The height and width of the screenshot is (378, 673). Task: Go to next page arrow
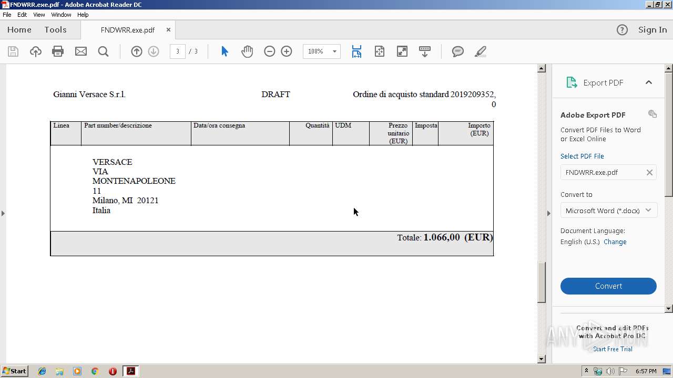(x=154, y=51)
